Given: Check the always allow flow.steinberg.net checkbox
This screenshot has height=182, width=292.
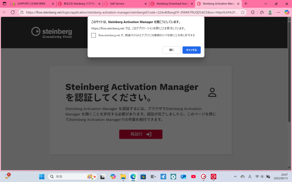Looking at the screenshot, I should 94,35.
